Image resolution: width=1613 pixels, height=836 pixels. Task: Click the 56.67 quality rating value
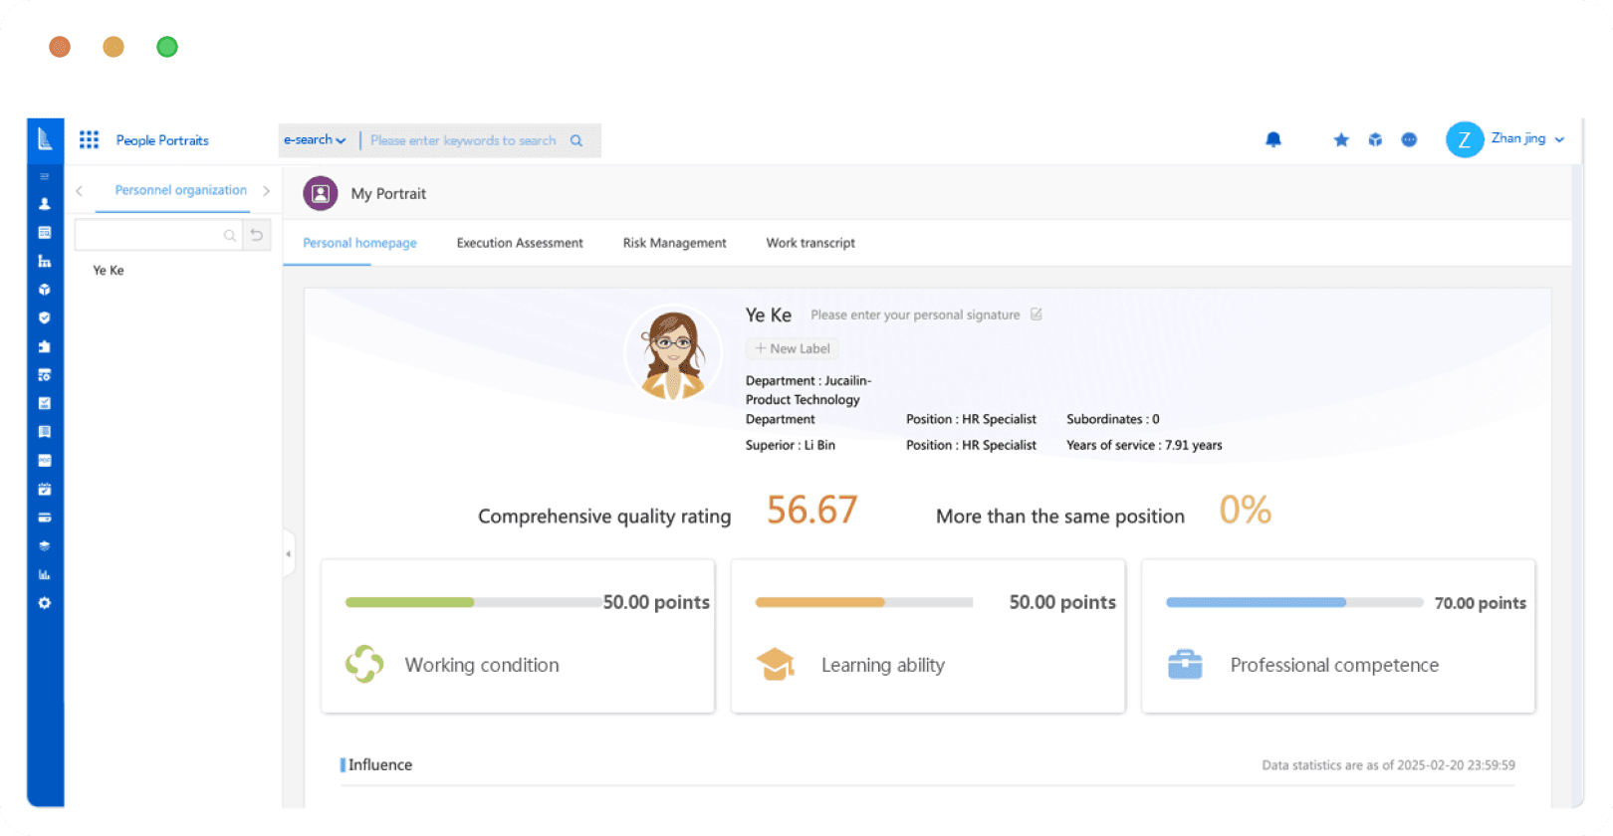click(x=811, y=511)
